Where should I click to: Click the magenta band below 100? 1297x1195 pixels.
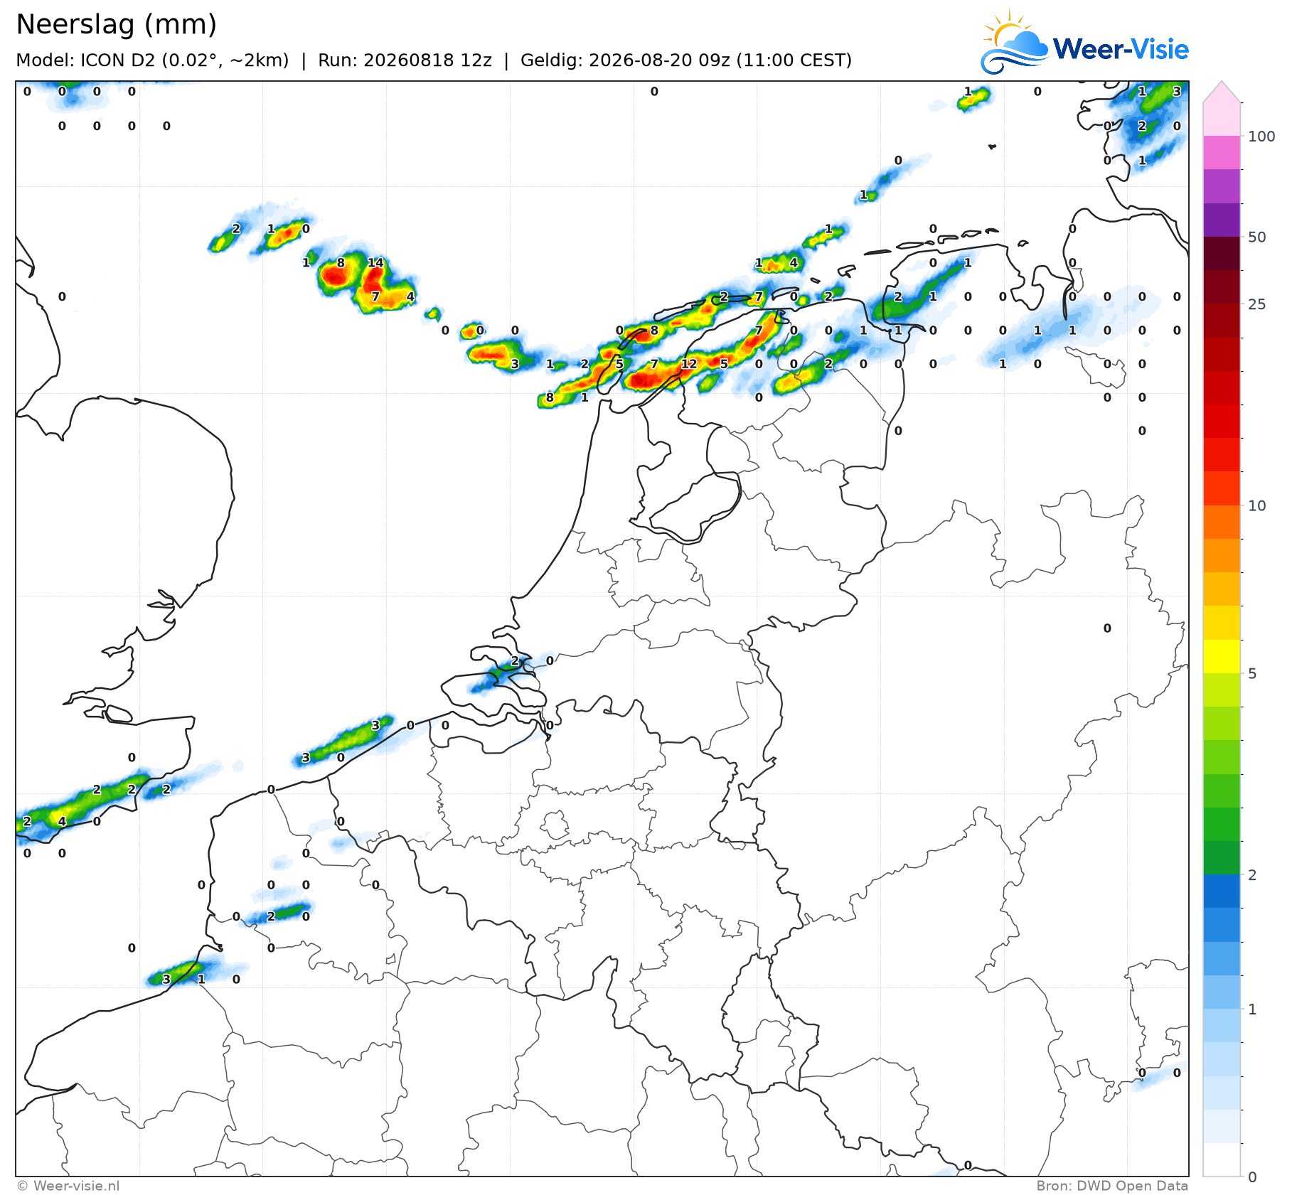click(1222, 152)
